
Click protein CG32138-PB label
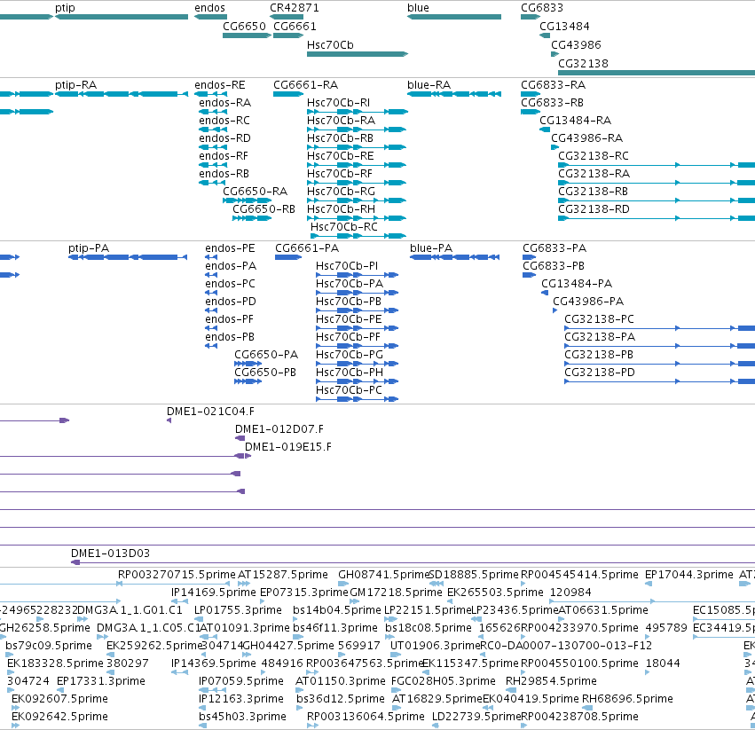599,355
